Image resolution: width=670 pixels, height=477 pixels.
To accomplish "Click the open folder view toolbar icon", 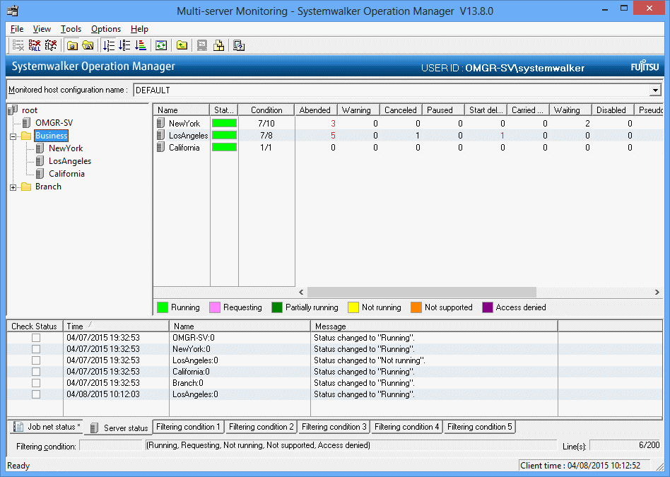I will (x=88, y=45).
